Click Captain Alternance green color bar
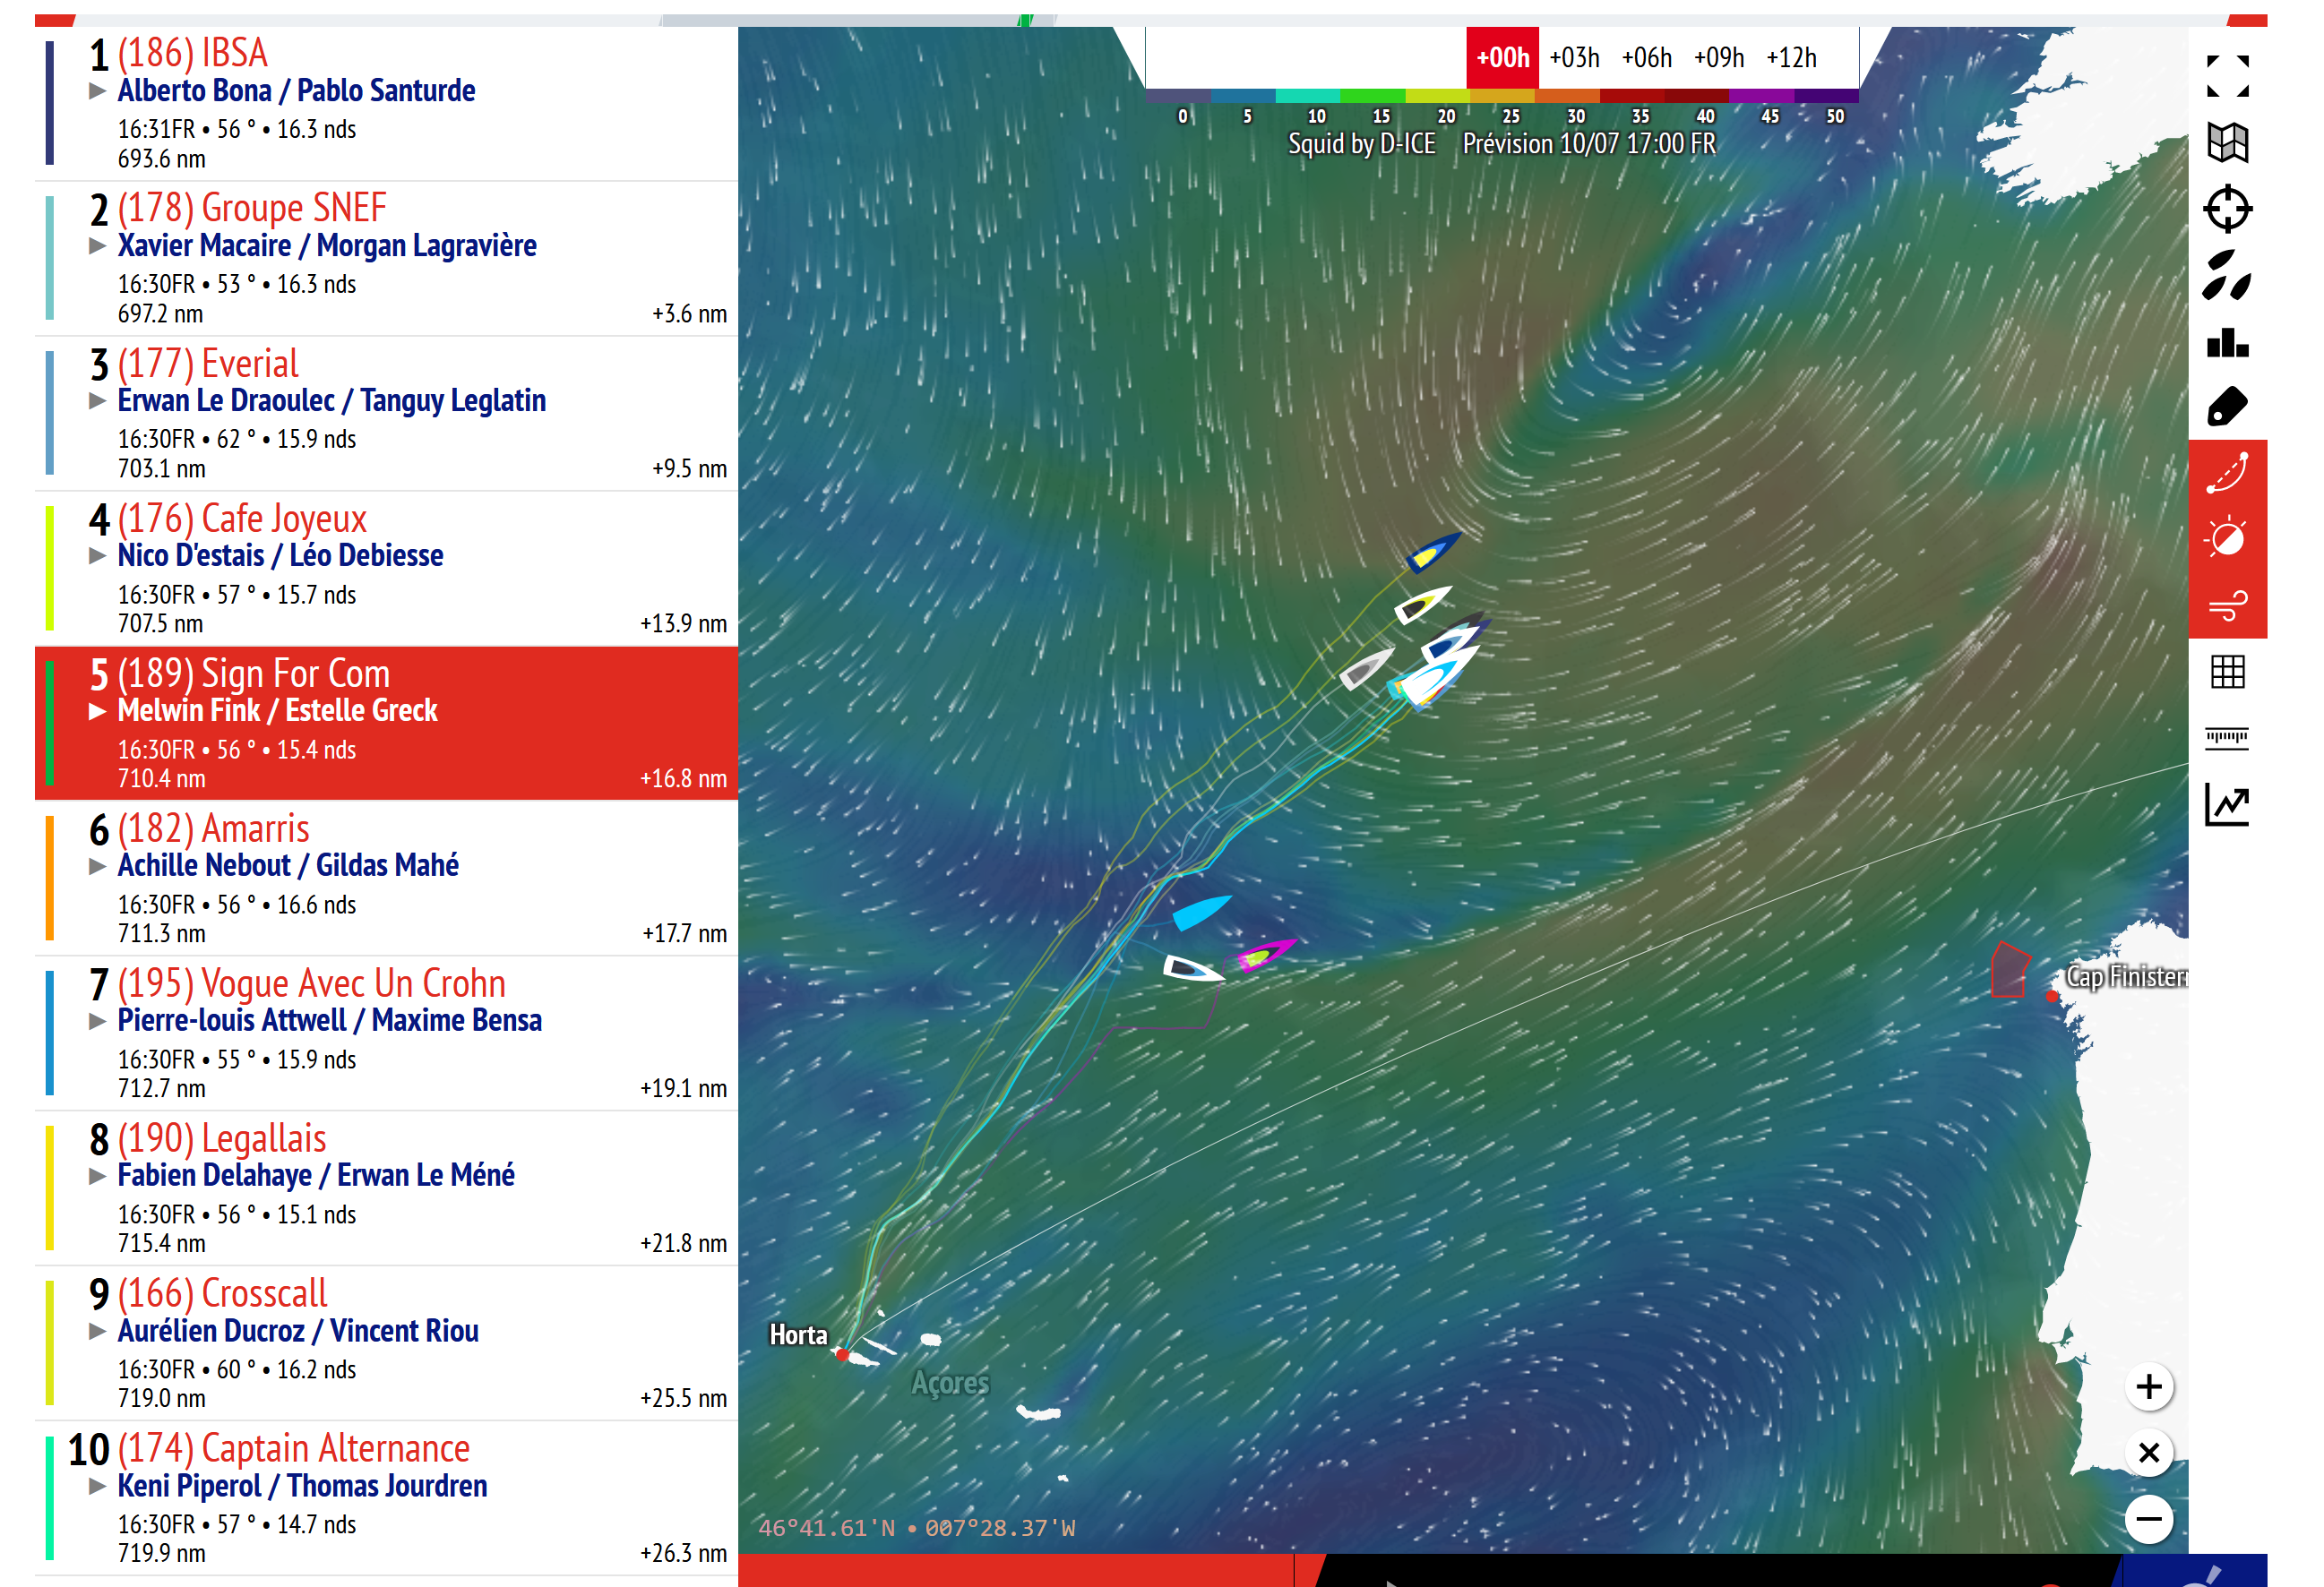2324x1587 pixels. (49, 1498)
